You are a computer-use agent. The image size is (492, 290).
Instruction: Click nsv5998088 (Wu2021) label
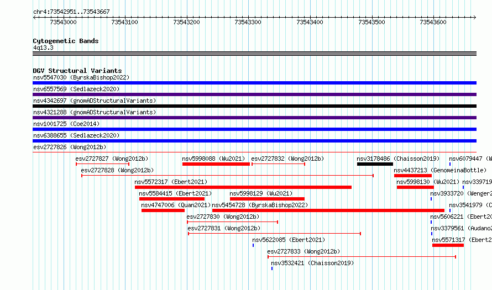(x=213, y=159)
